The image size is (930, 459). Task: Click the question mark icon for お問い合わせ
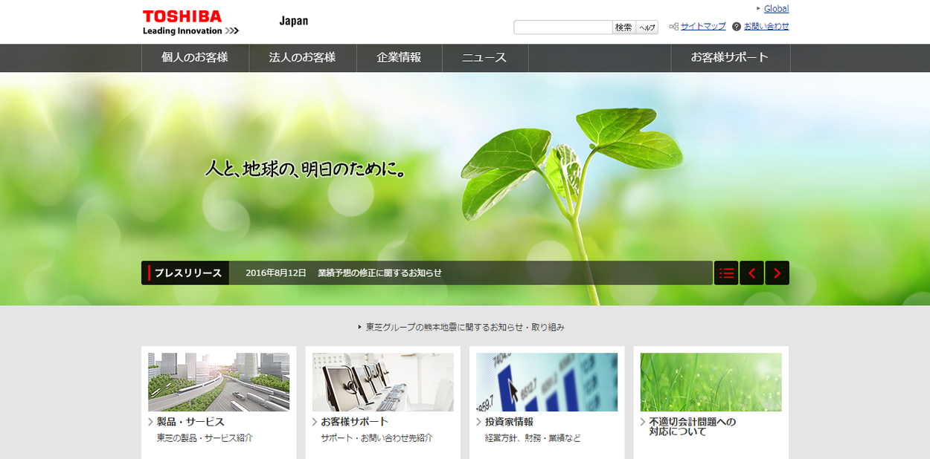click(x=737, y=27)
